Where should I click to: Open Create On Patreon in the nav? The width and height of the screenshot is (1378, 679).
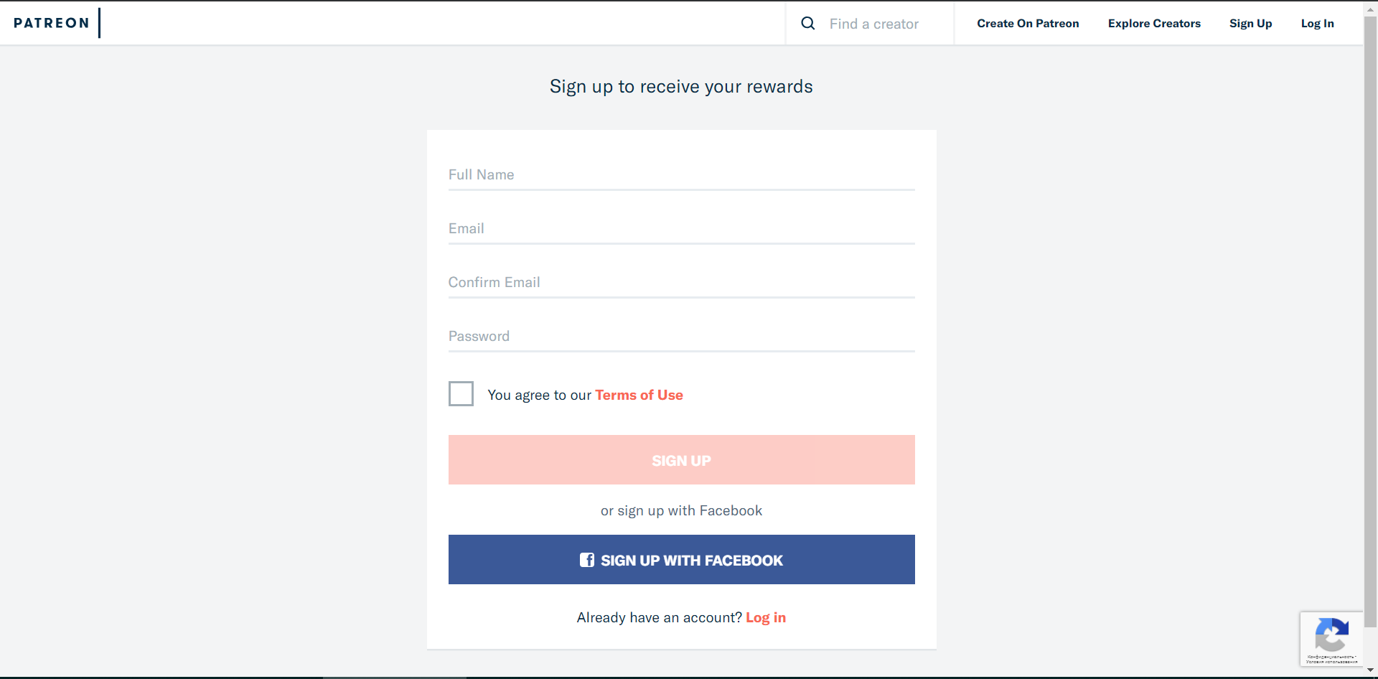tap(1028, 23)
